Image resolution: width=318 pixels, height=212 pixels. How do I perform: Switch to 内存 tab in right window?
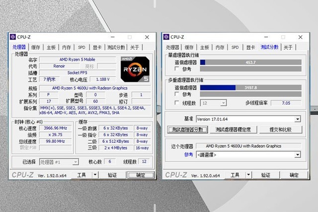coord(220,48)
